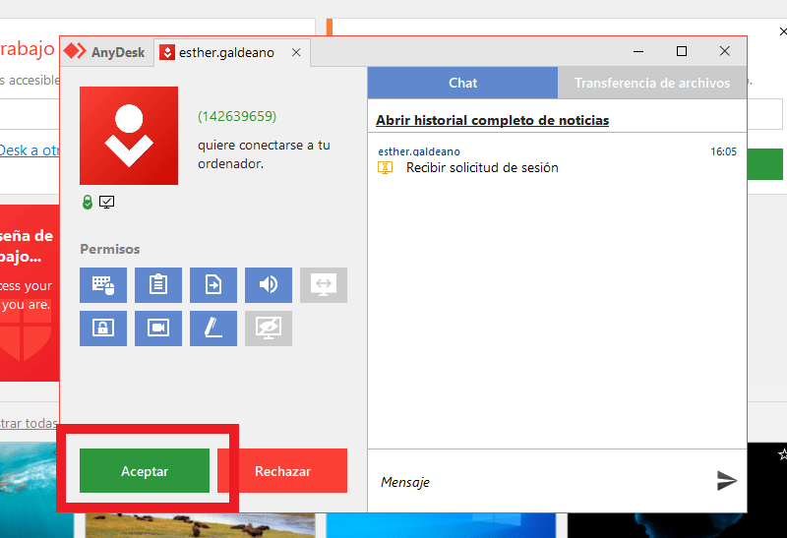
Task: Switch to the Chat tab
Action: 462,83
